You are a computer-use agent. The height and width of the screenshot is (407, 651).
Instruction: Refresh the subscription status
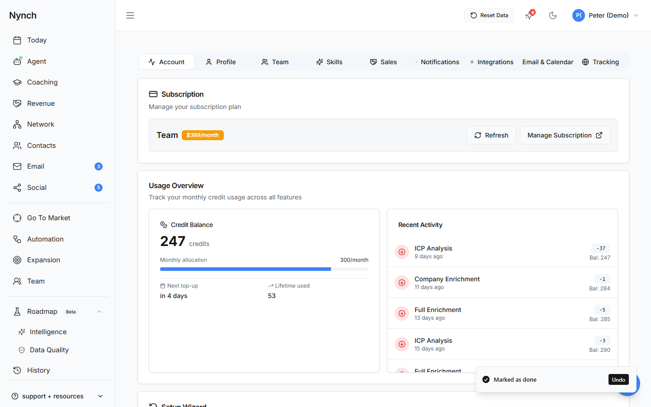[x=491, y=135]
